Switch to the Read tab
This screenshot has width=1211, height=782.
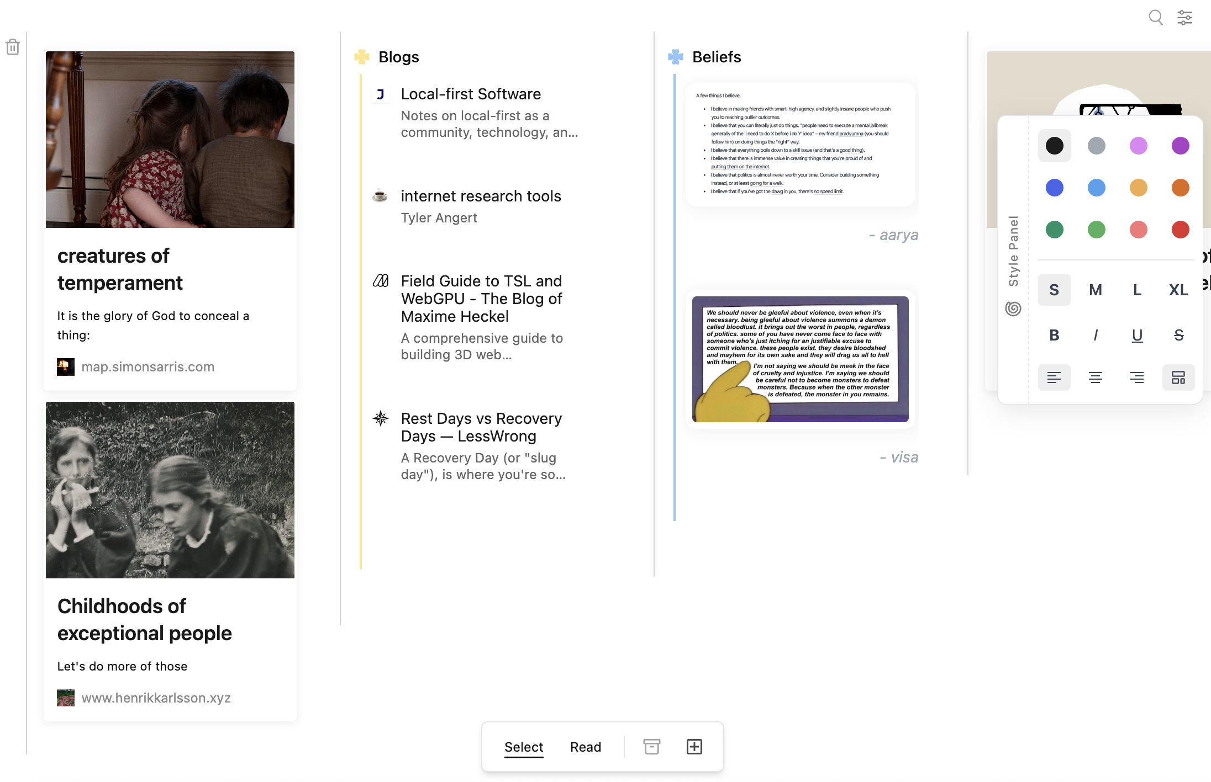coord(586,747)
